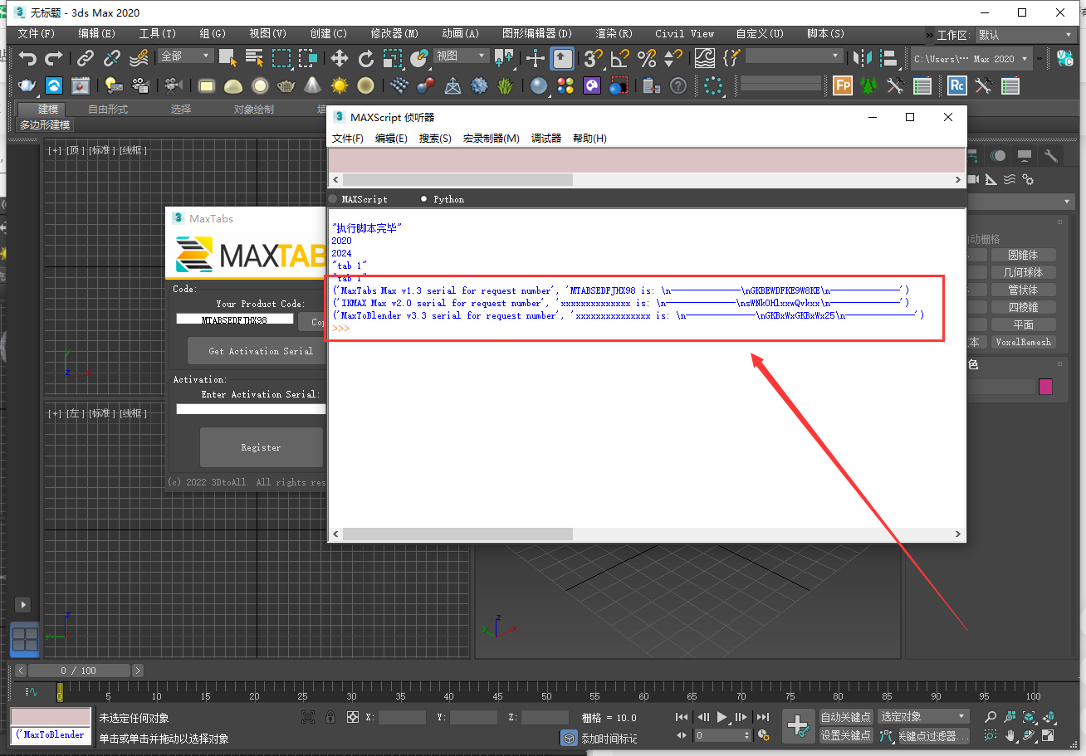Choose the Select Object cursor tool
This screenshot has height=756, width=1086.
227,58
